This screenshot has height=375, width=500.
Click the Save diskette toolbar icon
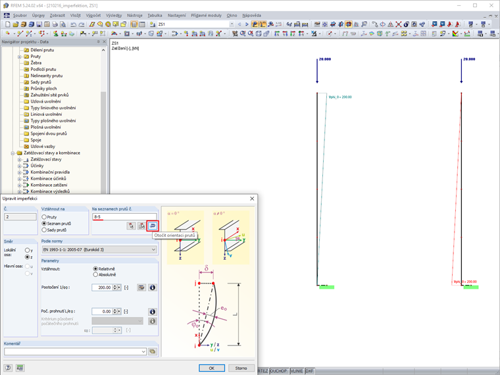point(39,24)
